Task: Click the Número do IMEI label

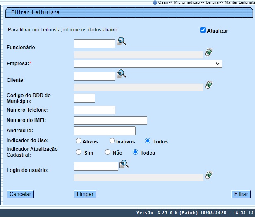Action: (26, 120)
